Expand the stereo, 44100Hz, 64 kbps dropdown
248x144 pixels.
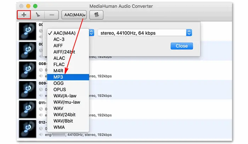click(145, 33)
